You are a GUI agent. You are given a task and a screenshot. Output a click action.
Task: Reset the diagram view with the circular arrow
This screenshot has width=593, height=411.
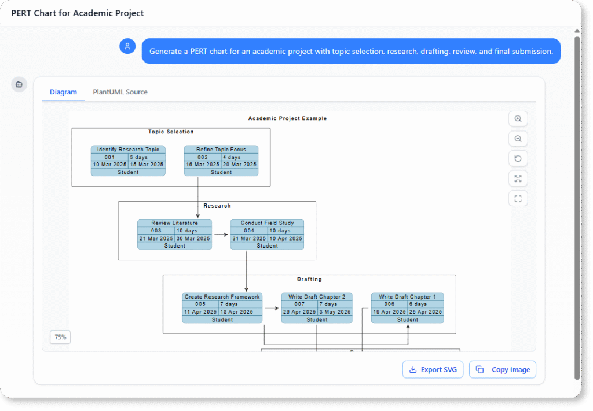coord(518,159)
